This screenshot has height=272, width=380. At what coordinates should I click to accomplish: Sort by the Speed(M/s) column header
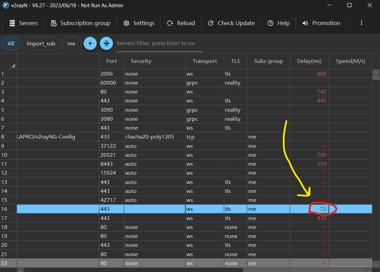point(350,61)
